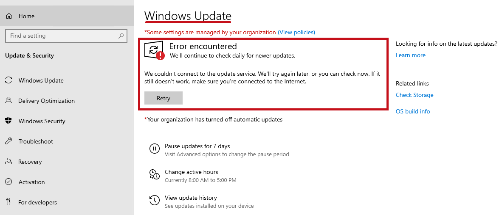The width and height of the screenshot is (502, 215).
Task: Click the pause updates circle icon
Action: pyautogui.click(x=154, y=148)
